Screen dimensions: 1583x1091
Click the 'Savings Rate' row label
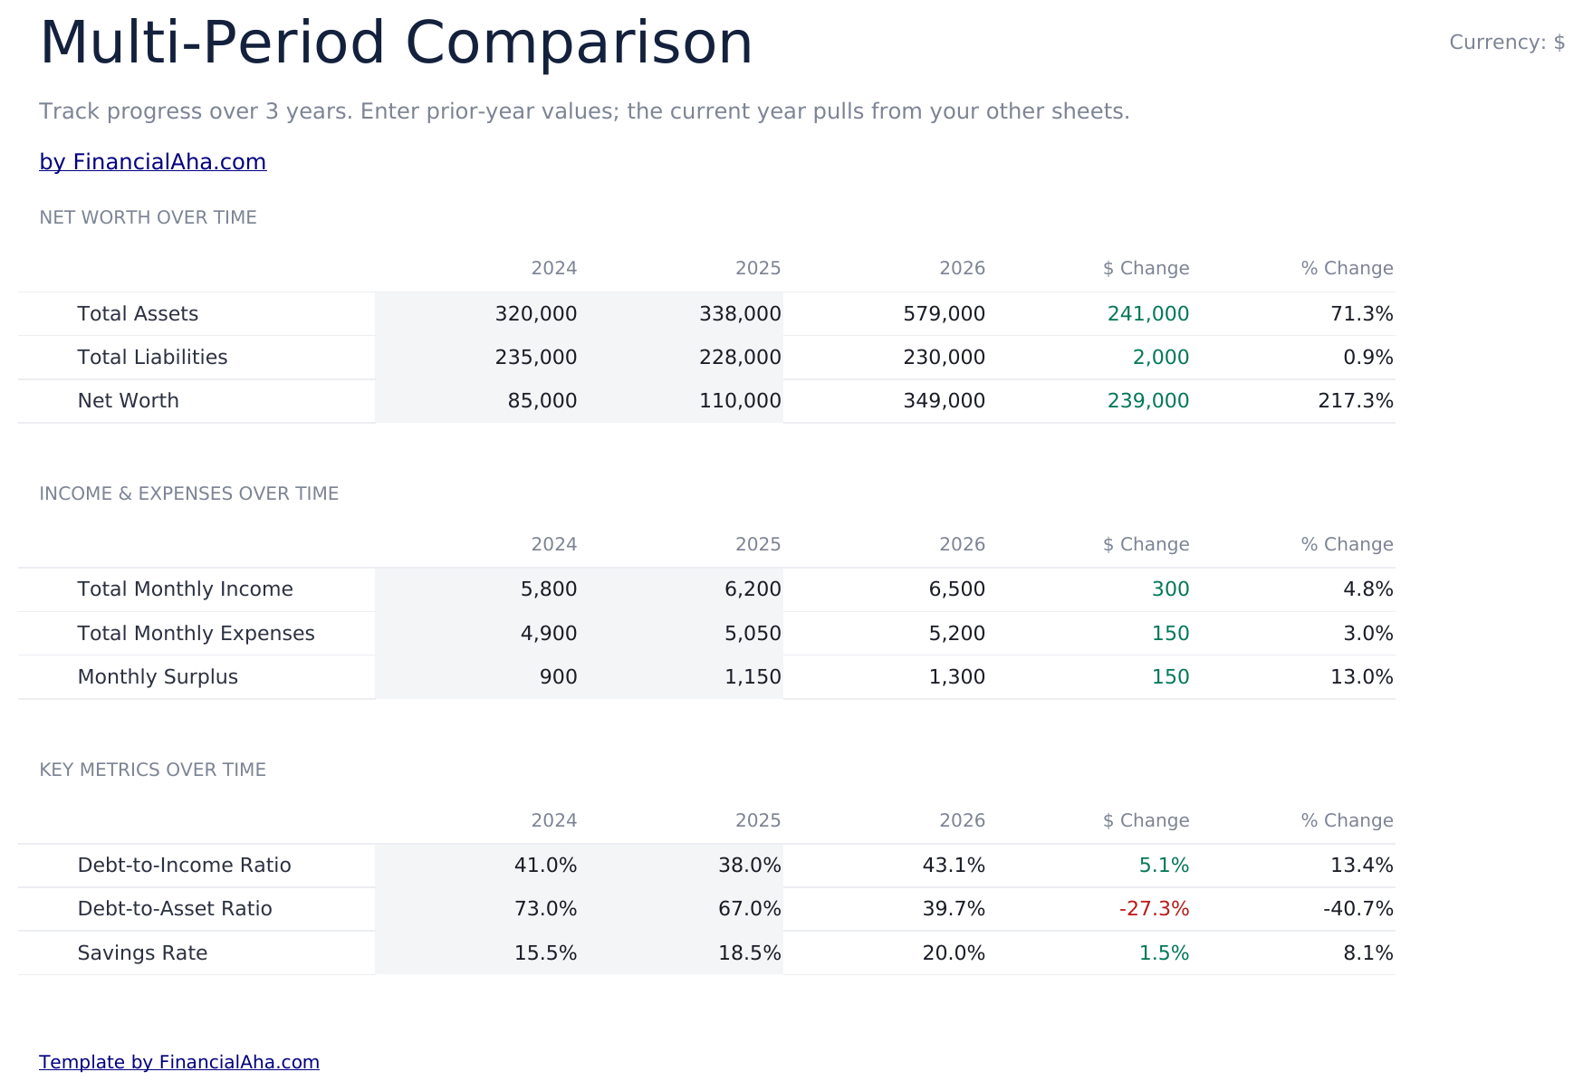click(x=142, y=953)
